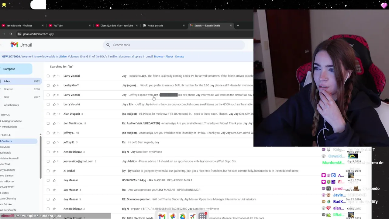Star the Lesley Groff email
Image resolution: width=389 pixels, height=219 pixels.
(x=54, y=85)
